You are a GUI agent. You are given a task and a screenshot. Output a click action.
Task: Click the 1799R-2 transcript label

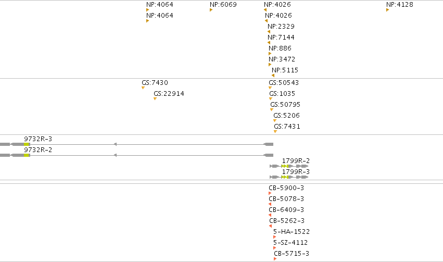click(x=296, y=161)
